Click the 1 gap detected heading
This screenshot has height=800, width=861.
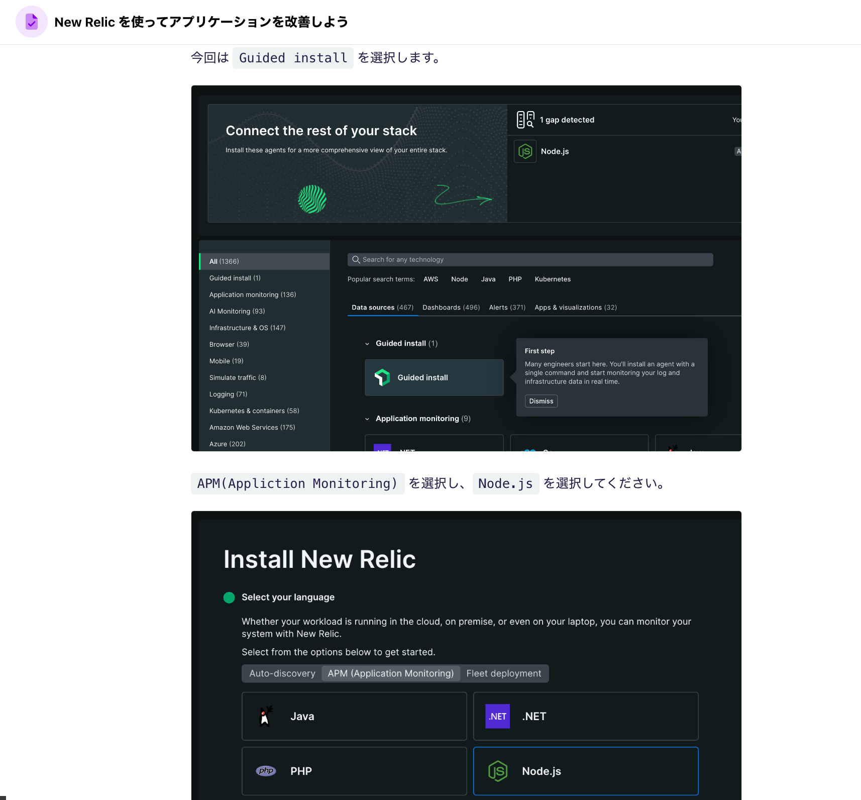tap(567, 120)
